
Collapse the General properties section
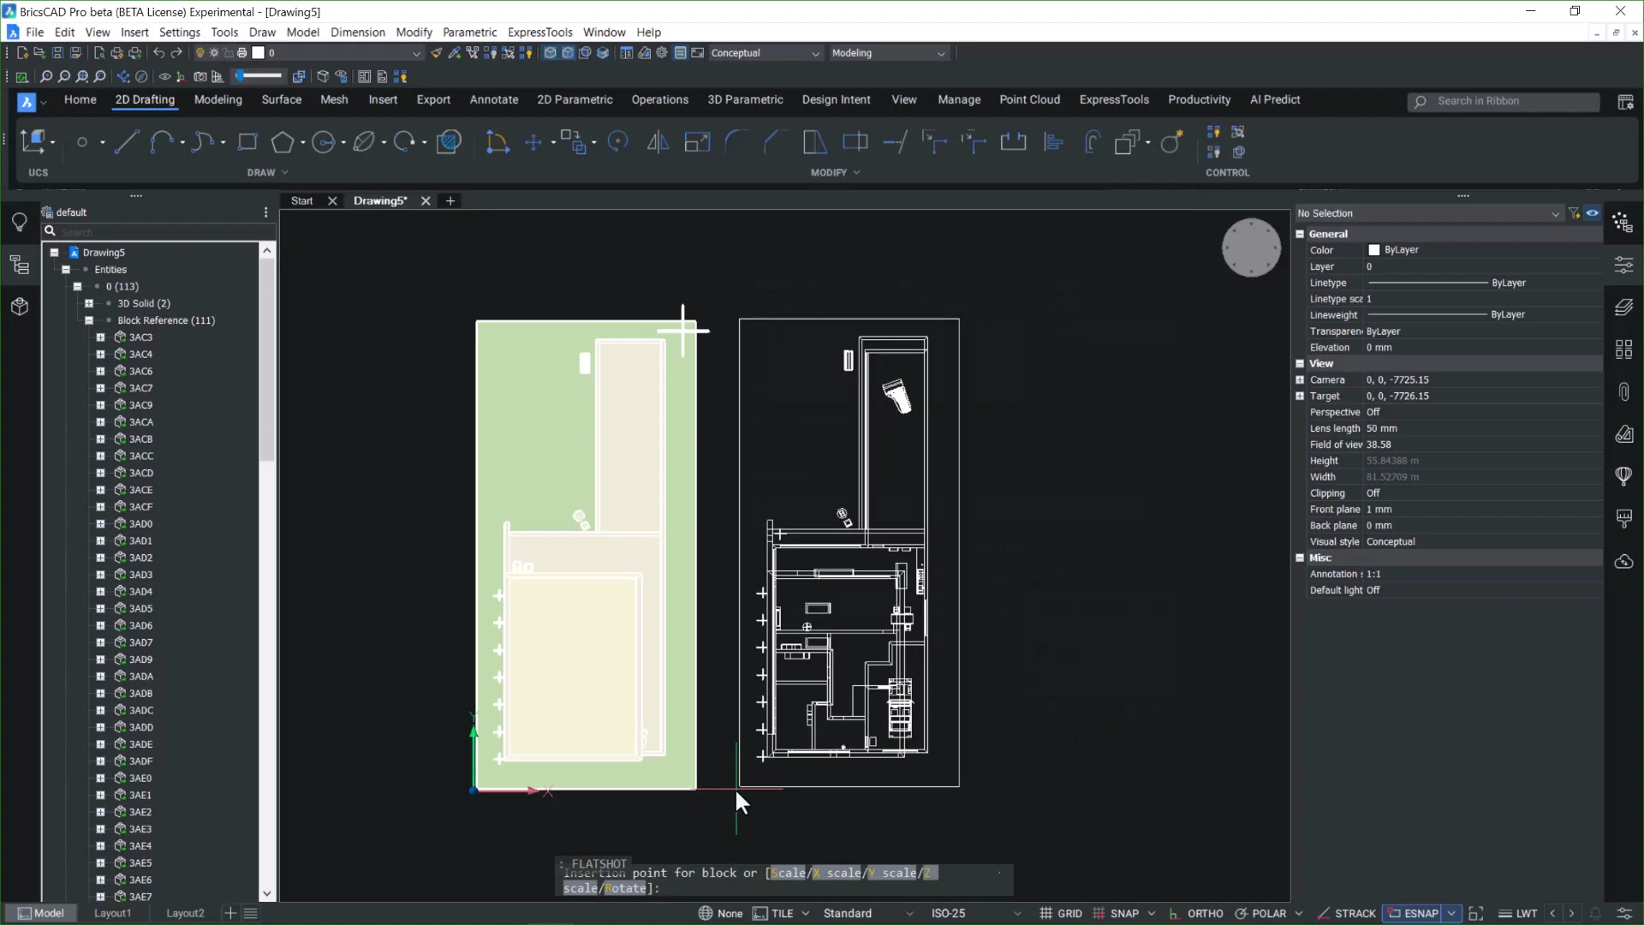1300,234
